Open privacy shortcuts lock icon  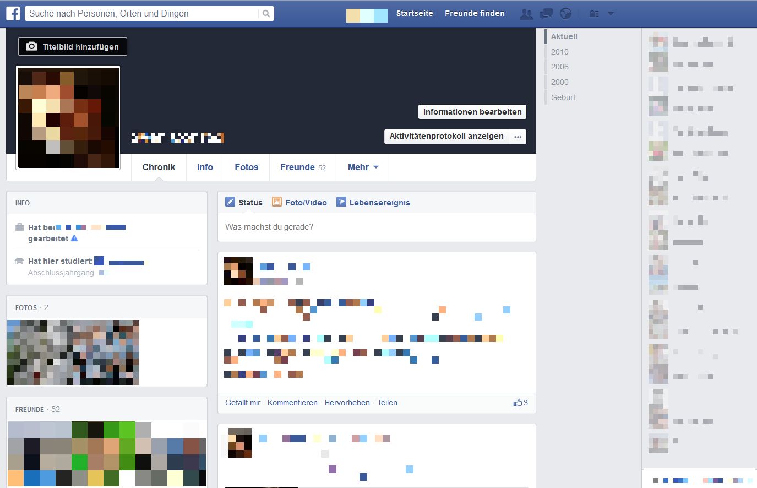point(594,14)
